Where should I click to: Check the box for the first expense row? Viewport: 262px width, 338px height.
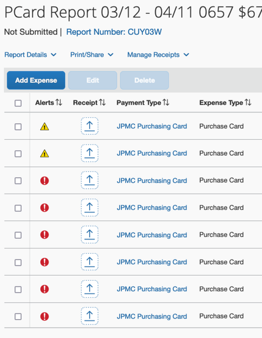pos(18,127)
